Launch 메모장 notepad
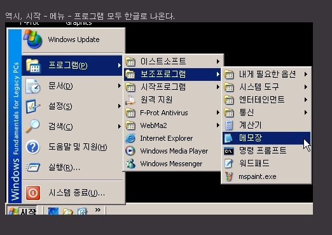The height and width of the screenshot is (235, 332). [x=266, y=138]
